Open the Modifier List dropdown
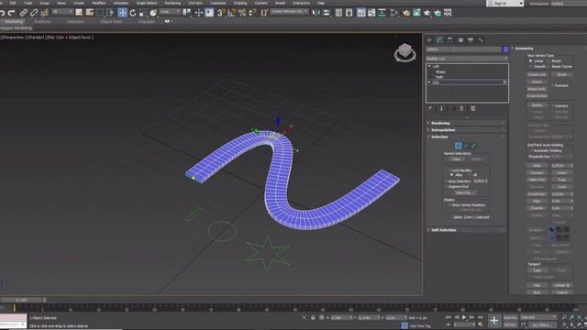Image resolution: width=587 pixels, height=330 pixels. tap(467, 59)
